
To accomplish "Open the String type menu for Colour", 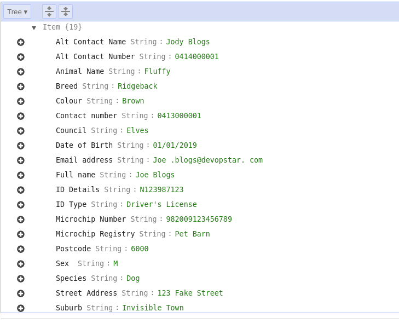I will 100,101.
